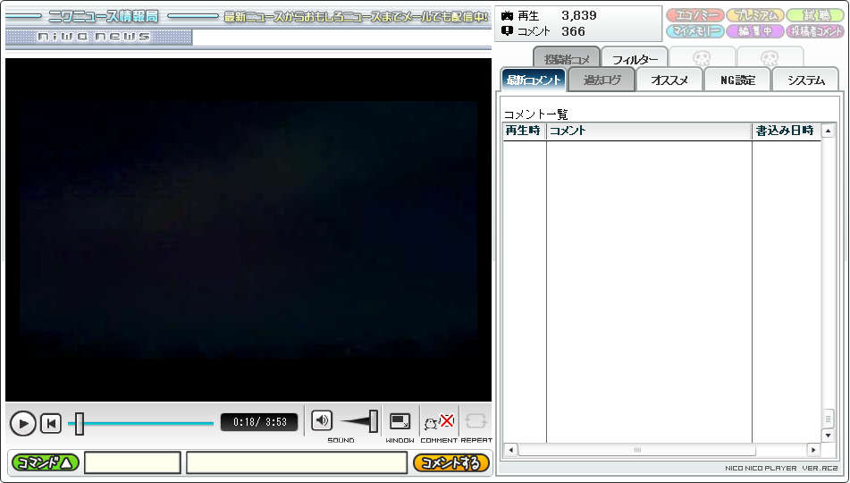Mute sound with the speaker icon
The image size is (850, 483).
pos(322,420)
